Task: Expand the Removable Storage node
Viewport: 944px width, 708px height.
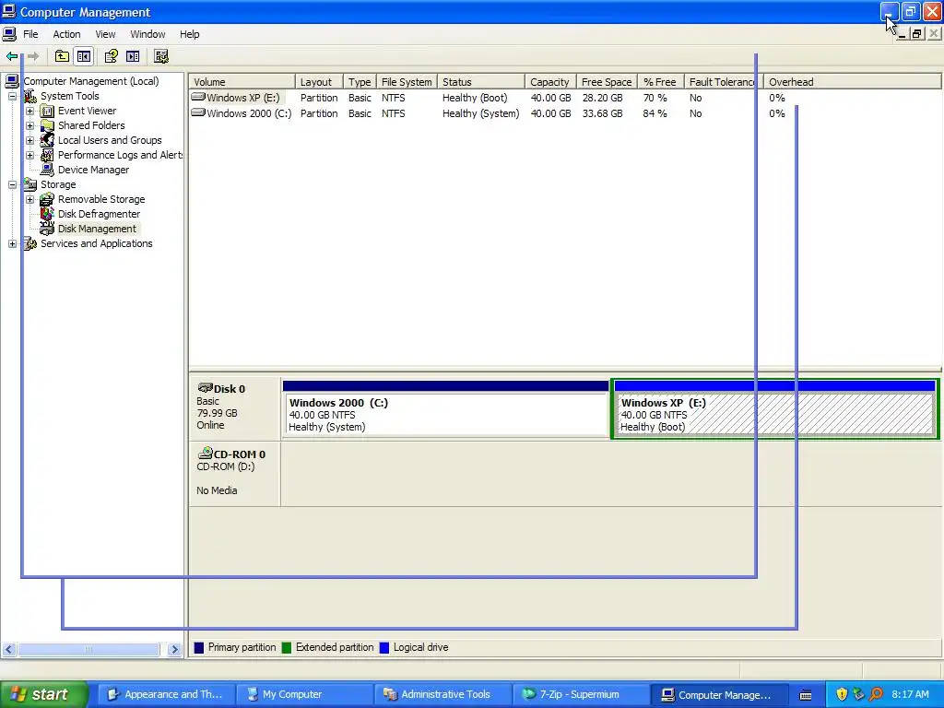Action: coord(30,199)
